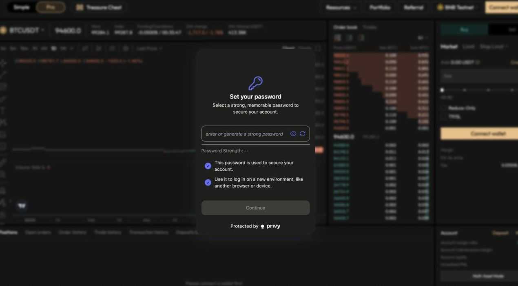Click the Deposit link in Account panel

point(500,233)
